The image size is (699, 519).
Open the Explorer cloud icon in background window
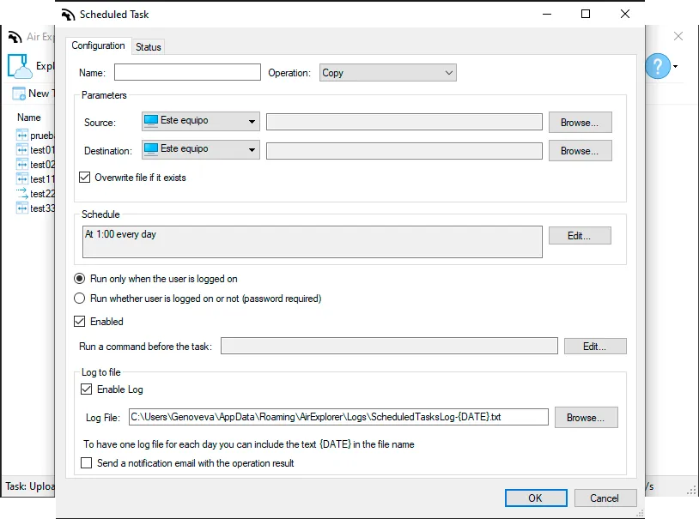tap(20, 66)
